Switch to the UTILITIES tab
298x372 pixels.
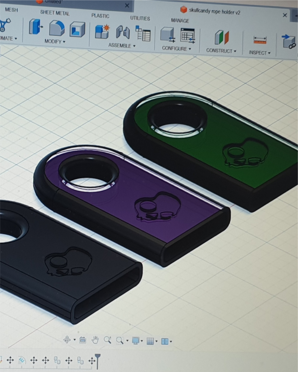tap(140, 18)
